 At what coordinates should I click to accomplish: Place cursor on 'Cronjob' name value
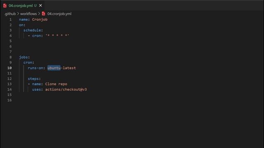40,19
